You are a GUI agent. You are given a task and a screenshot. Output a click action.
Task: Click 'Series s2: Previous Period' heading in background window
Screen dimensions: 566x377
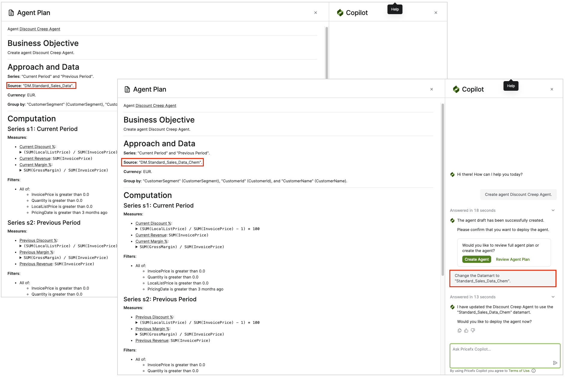point(44,223)
